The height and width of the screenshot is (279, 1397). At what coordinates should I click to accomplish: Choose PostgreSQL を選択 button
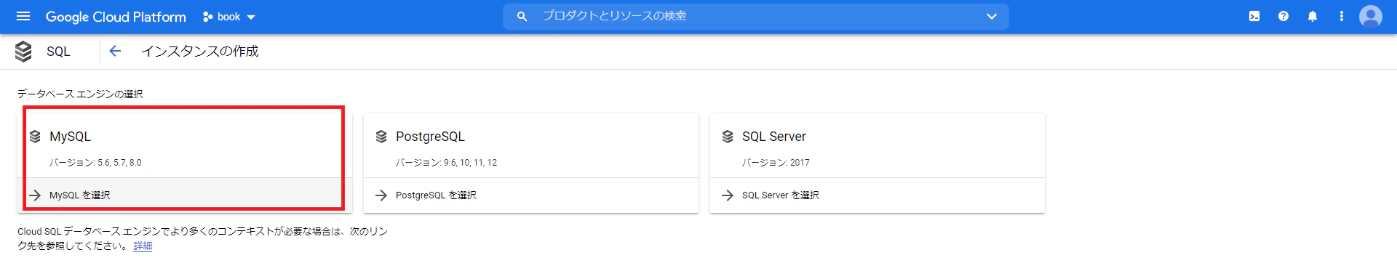pos(531,195)
